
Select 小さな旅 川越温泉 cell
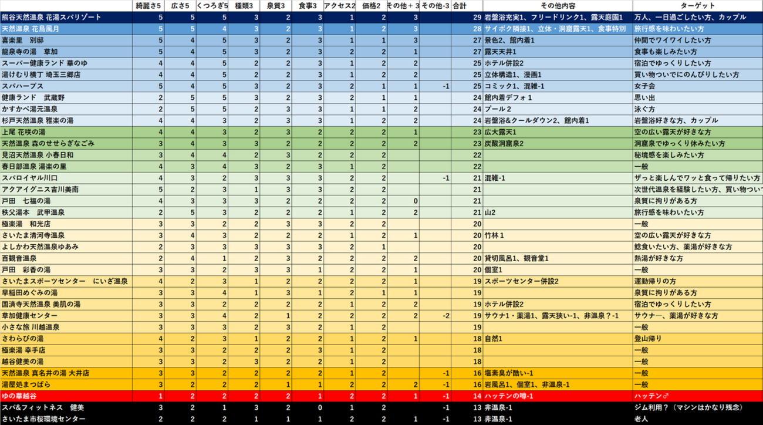pos(67,327)
